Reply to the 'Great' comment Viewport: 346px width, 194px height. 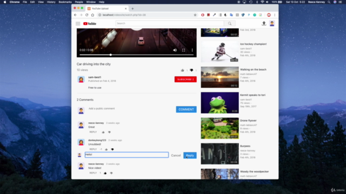tap(93, 132)
